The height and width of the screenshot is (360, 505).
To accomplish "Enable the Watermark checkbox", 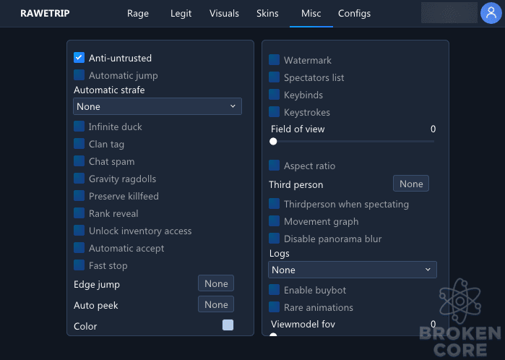I will 274,59.
